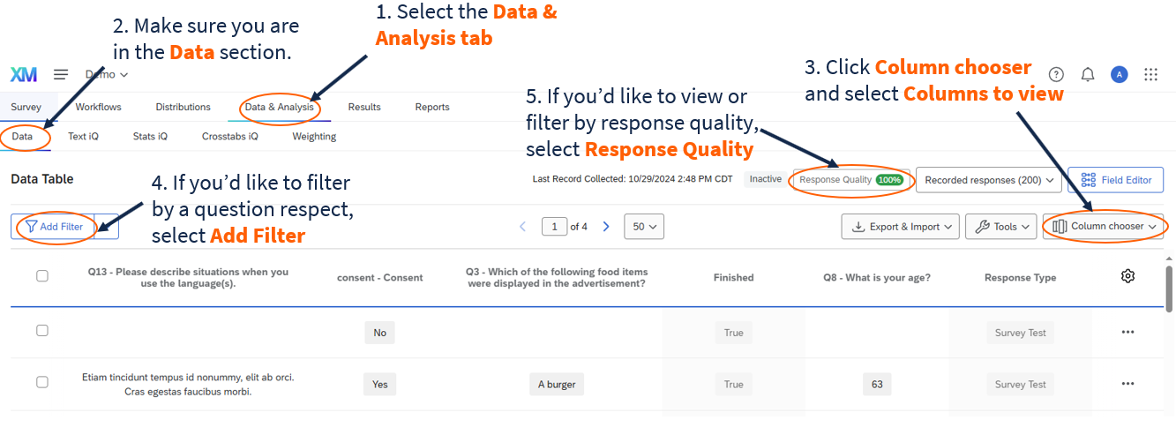1176x435 pixels.
Task: Switch to the Data & Analysis tab
Action: point(279,108)
